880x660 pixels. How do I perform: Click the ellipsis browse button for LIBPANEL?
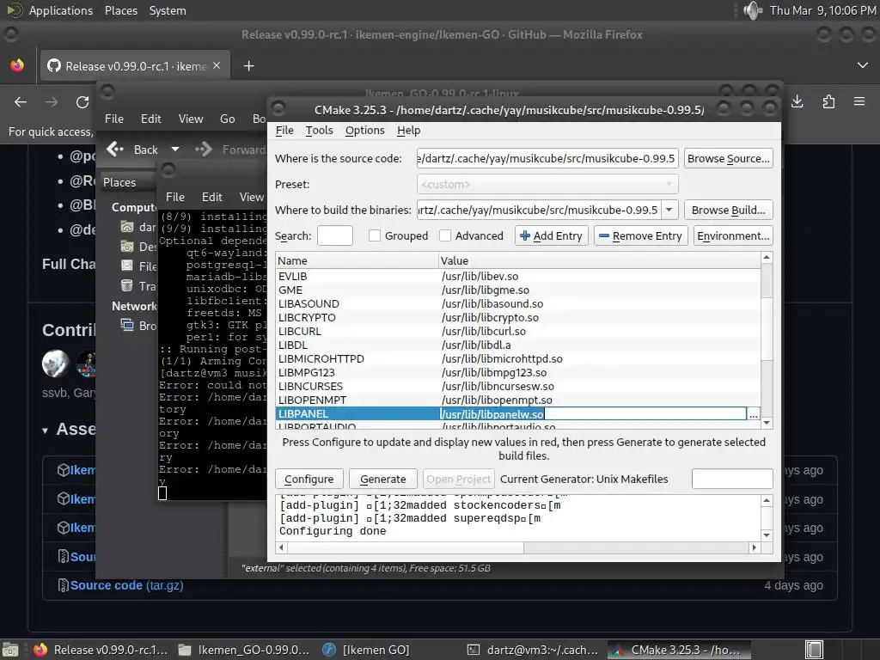pos(753,414)
